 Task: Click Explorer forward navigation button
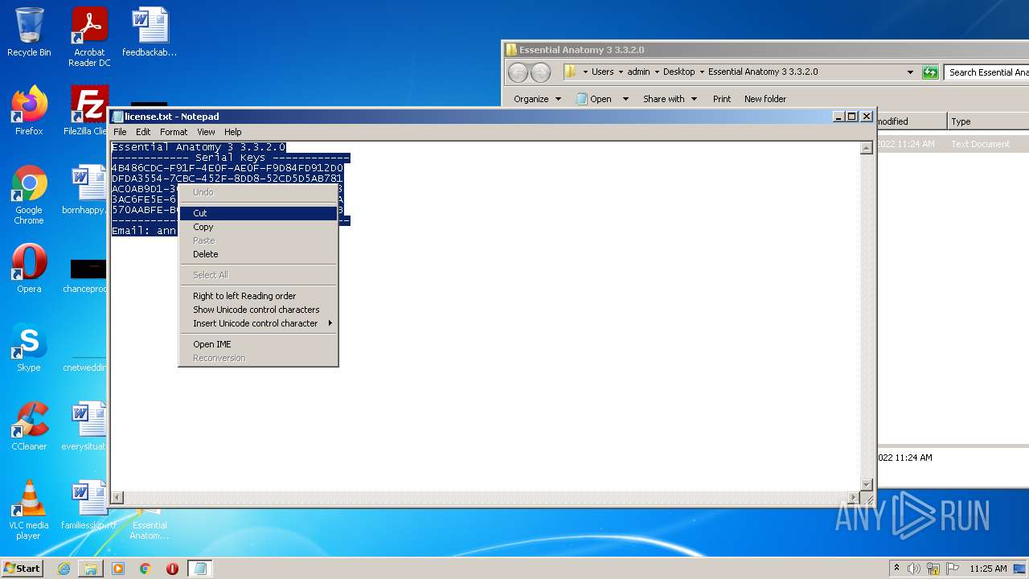pos(541,72)
